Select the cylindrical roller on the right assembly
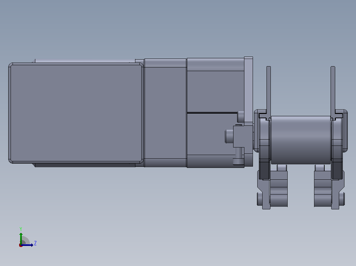The height and width of the screenshot is (266, 356). [301, 140]
